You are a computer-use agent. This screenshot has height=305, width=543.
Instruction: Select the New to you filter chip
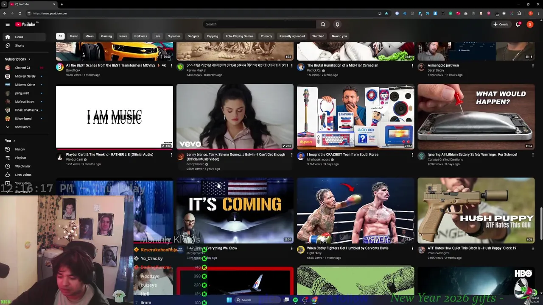[x=339, y=36]
